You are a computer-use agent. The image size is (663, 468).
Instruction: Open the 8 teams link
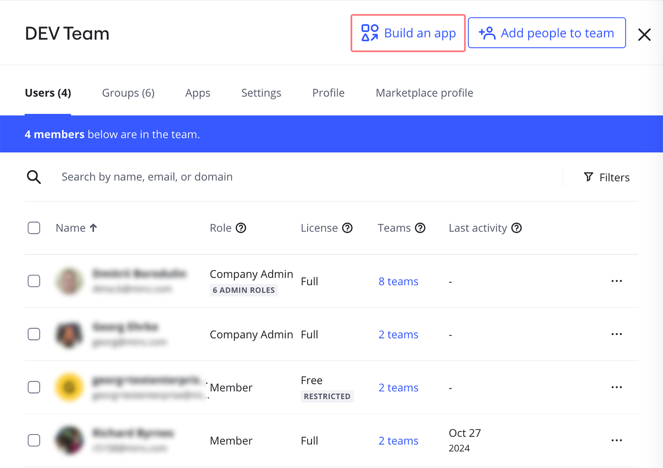(398, 281)
